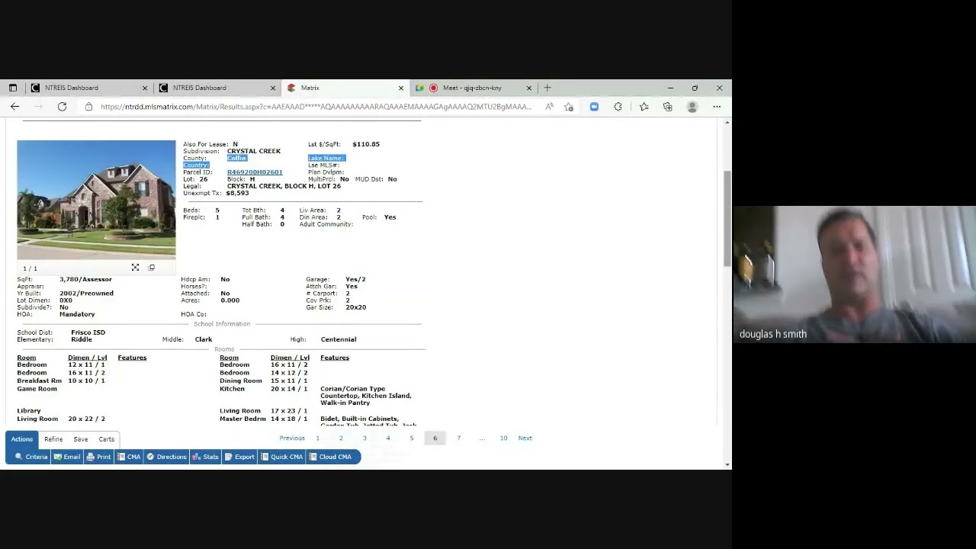Click the browser address bar URL
976x549 pixels.
tap(316, 107)
